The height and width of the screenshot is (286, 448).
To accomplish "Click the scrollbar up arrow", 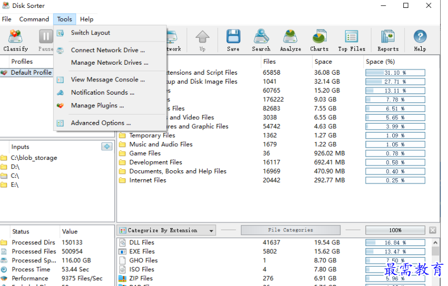I will tap(435, 242).
